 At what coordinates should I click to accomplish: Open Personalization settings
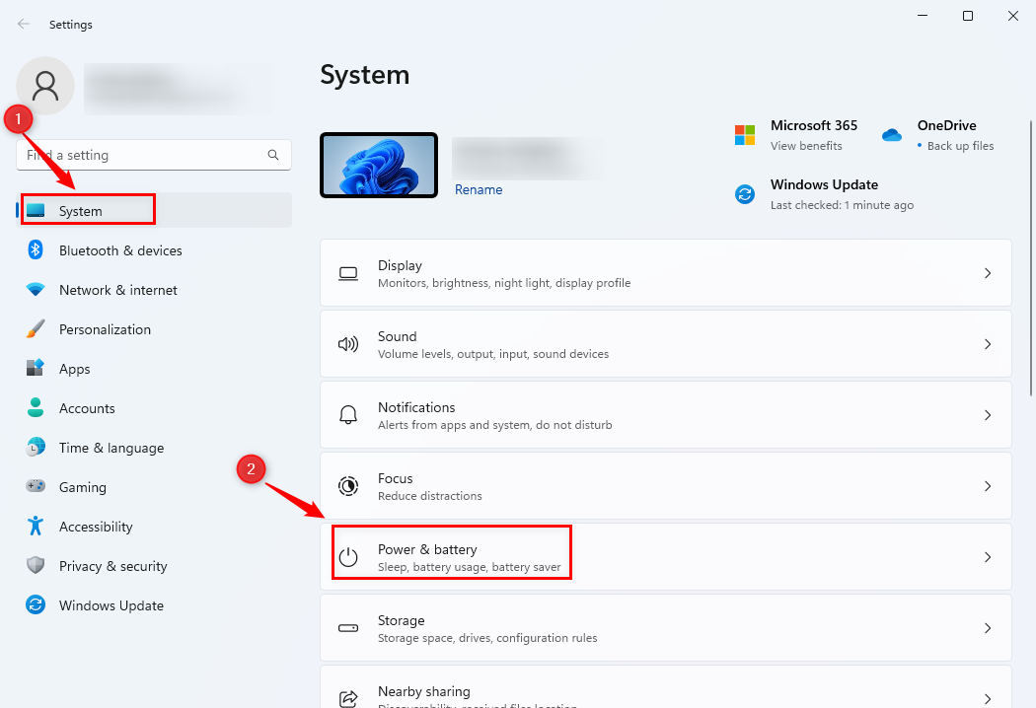click(154, 329)
